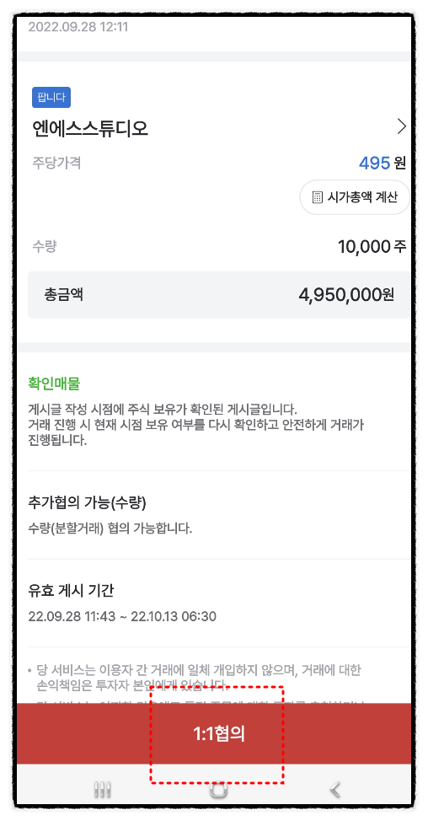Tap the red 1:1협의 button
Viewport: 428px width, 821px height.
[x=215, y=733]
